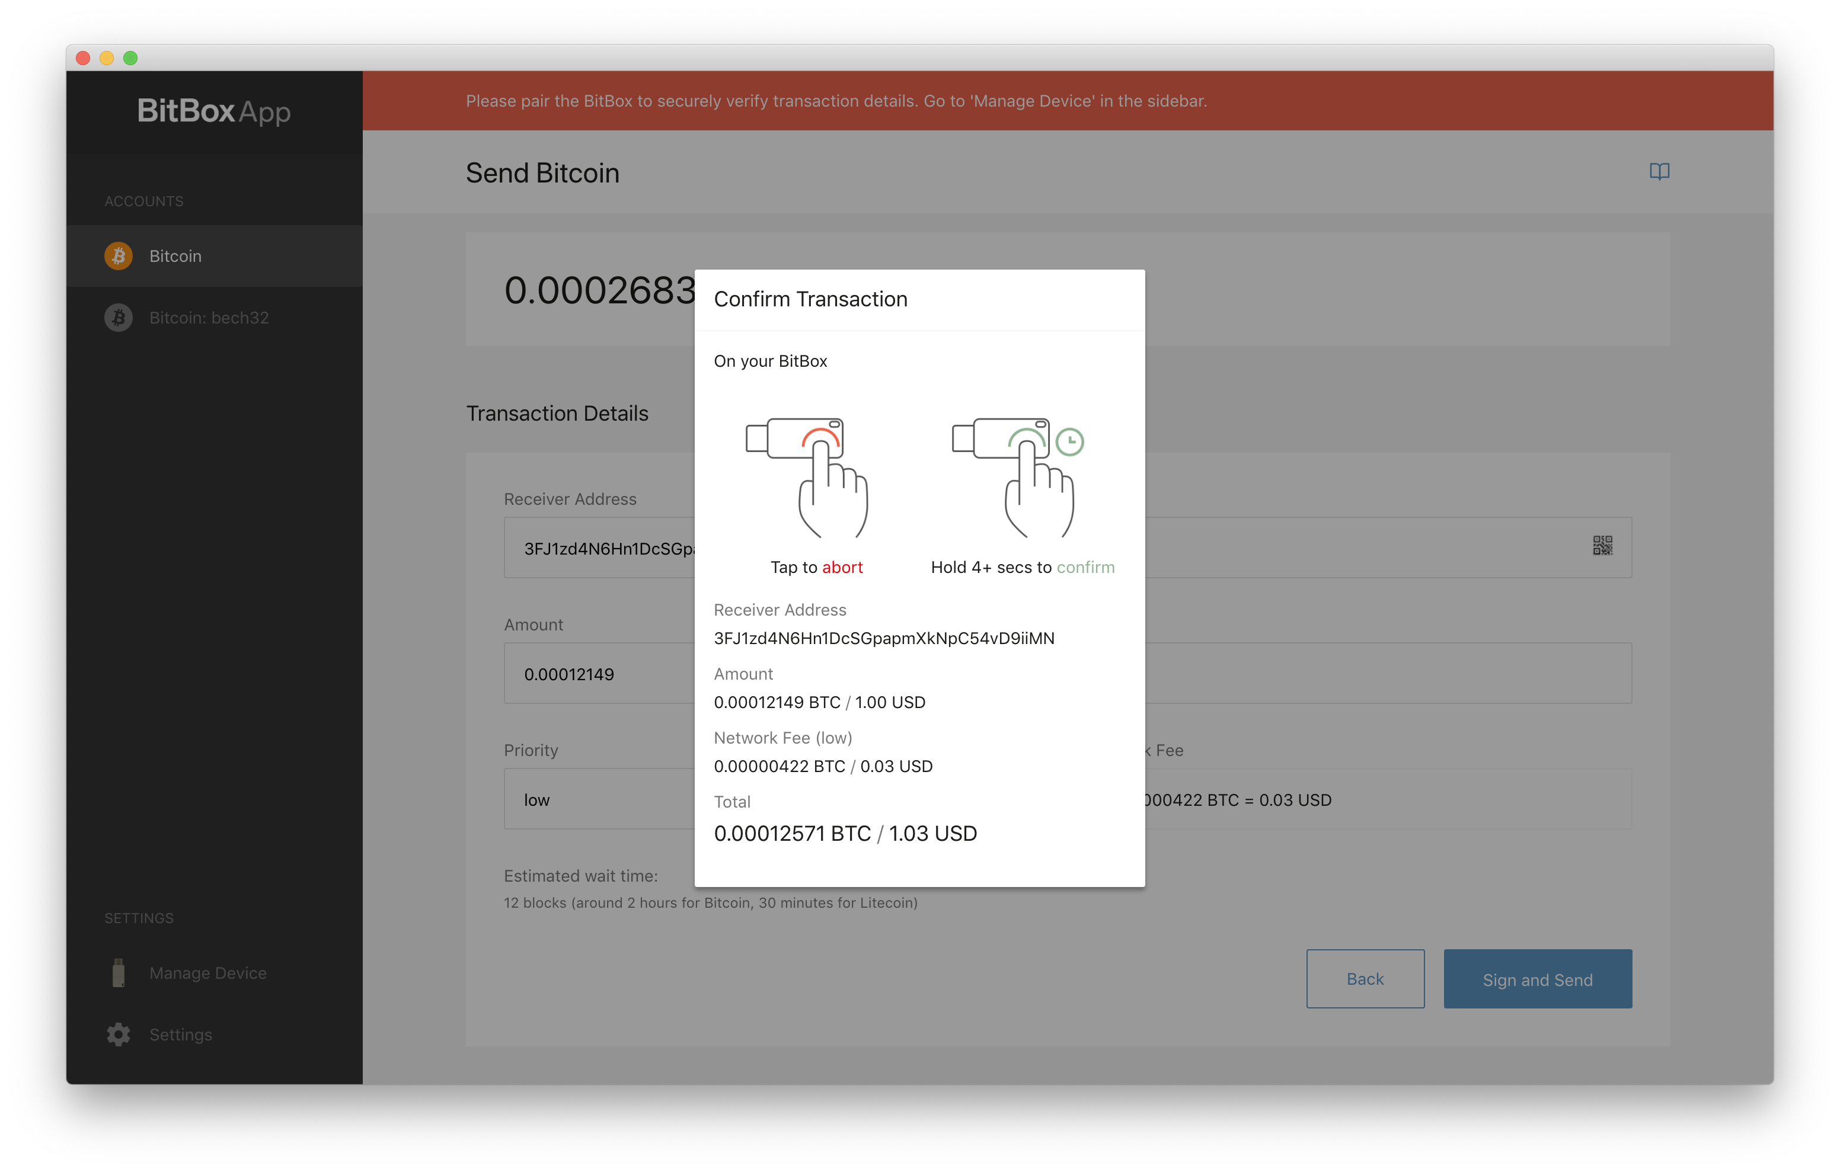Click the Confirm Transaction dialog title
The height and width of the screenshot is (1172, 1840).
[x=811, y=299]
